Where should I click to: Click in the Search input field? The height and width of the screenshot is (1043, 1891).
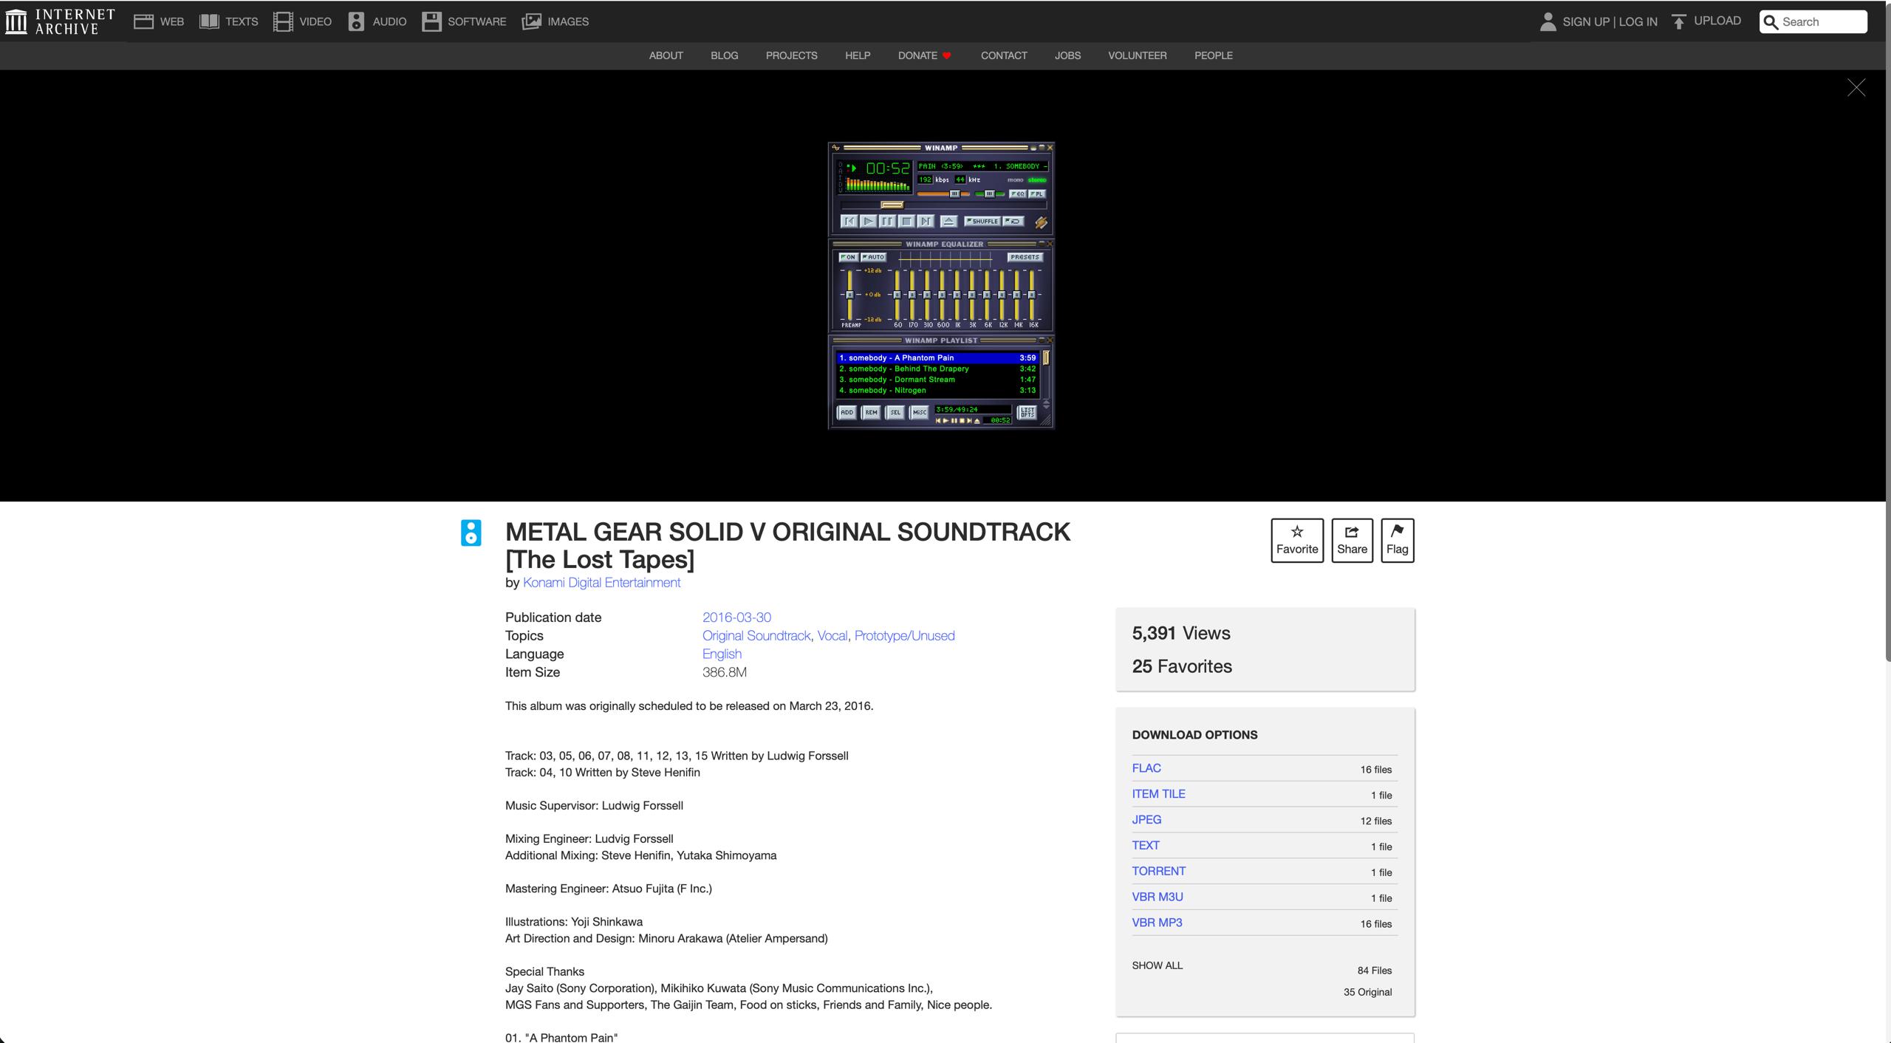click(1813, 21)
